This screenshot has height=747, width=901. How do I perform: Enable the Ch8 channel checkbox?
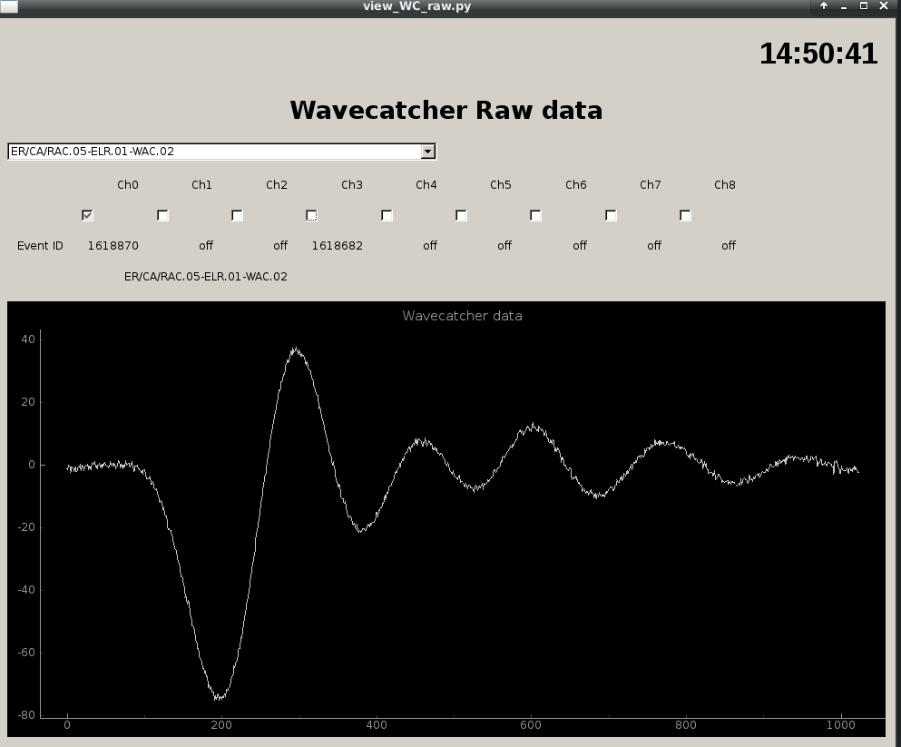tap(685, 215)
